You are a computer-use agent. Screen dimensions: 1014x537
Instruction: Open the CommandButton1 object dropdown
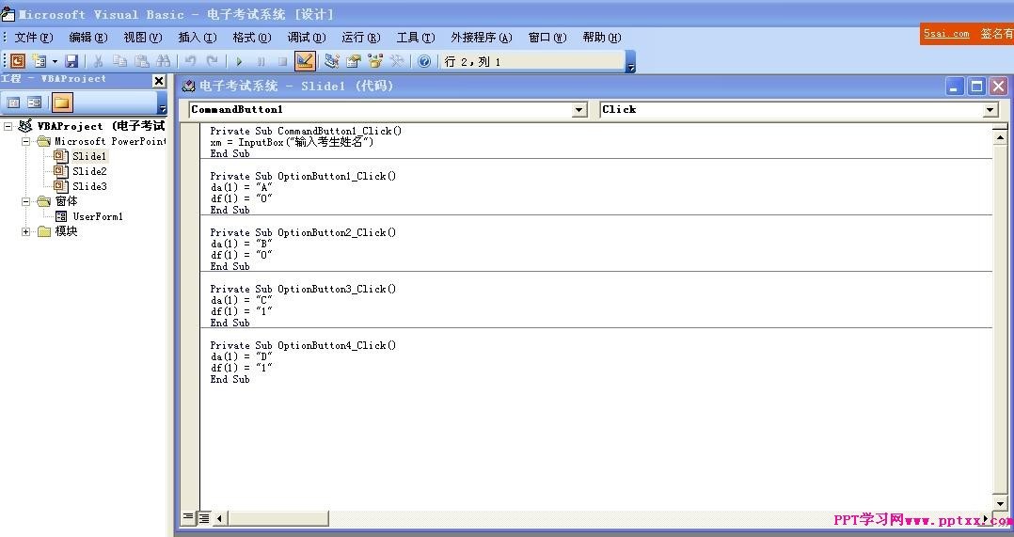tap(579, 110)
